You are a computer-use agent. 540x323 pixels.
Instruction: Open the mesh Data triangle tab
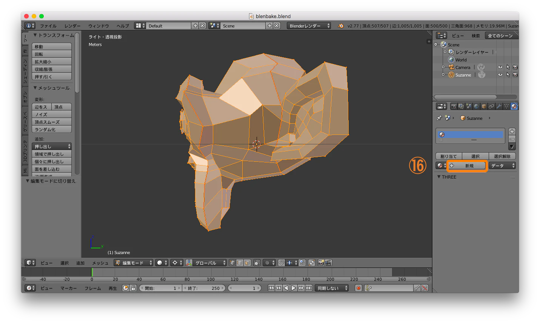(x=506, y=107)
